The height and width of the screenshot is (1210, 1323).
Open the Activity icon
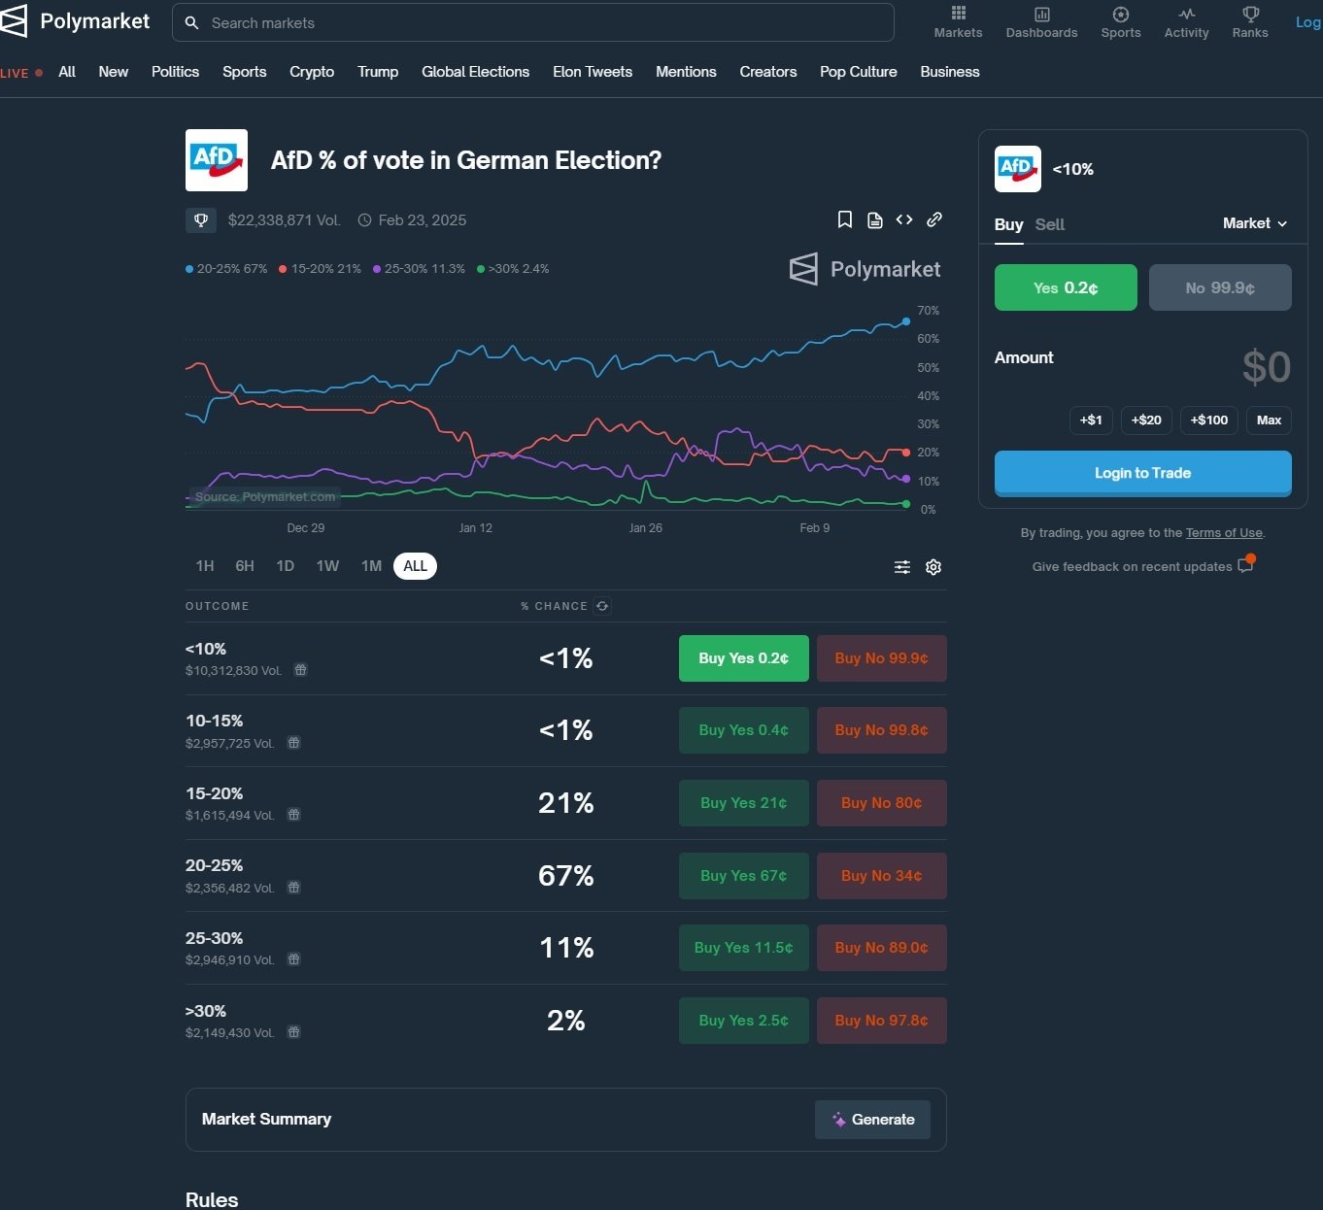[1186, 14]
